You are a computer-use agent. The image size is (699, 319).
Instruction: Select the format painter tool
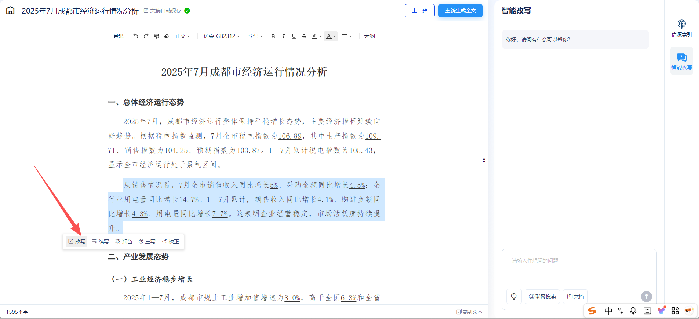[x=156, y=36]
